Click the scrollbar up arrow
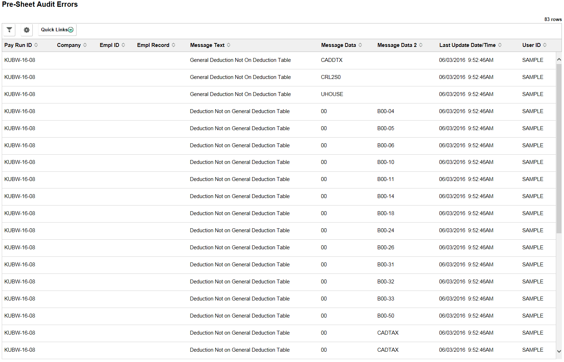The image size is (564, 362). (x=559, y=59)
